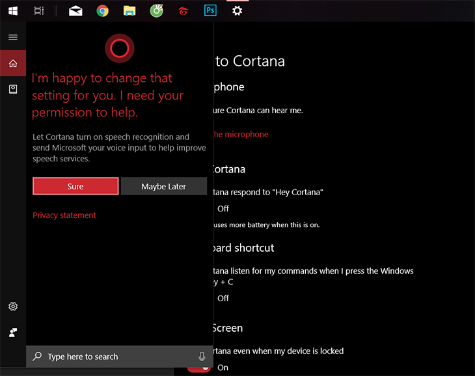Click the 'Let Cortana turn on speech recognition' text

pos(119,148)
